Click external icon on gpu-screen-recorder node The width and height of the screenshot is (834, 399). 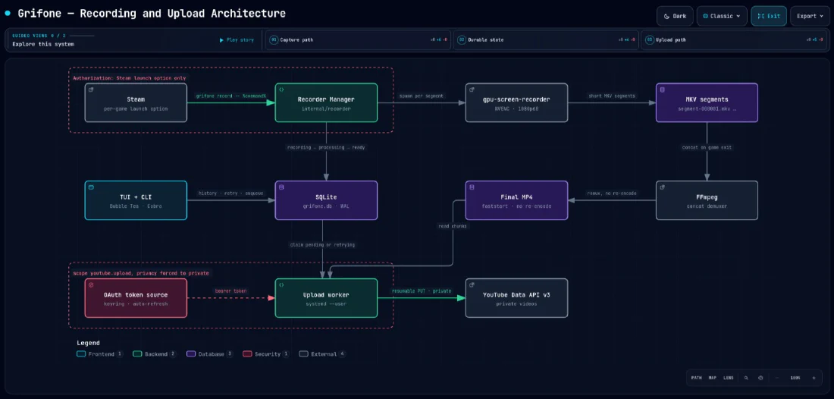coord(472,90)
